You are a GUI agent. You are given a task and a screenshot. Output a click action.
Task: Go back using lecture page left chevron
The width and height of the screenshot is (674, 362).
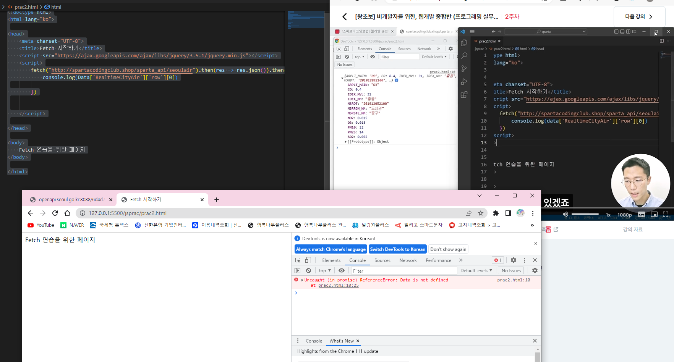pyautogui.click(x=345, y=17)
